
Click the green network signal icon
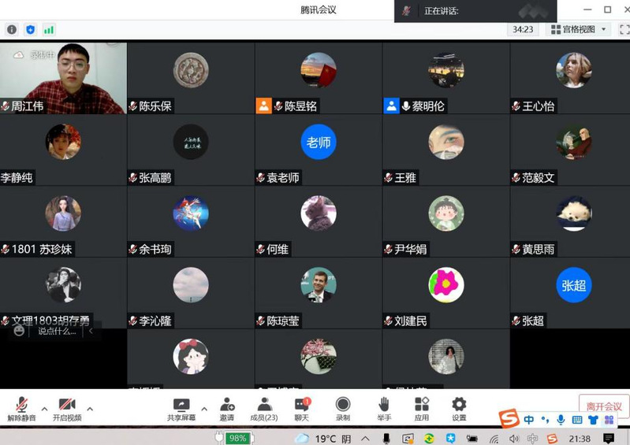[x=49, y=29]
